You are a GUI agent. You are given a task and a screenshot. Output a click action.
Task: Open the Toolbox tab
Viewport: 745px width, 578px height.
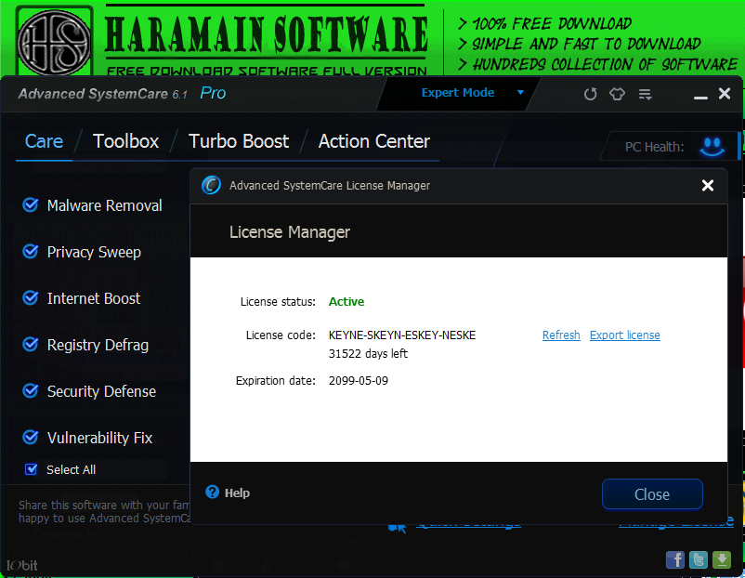[x=126, y=141]
